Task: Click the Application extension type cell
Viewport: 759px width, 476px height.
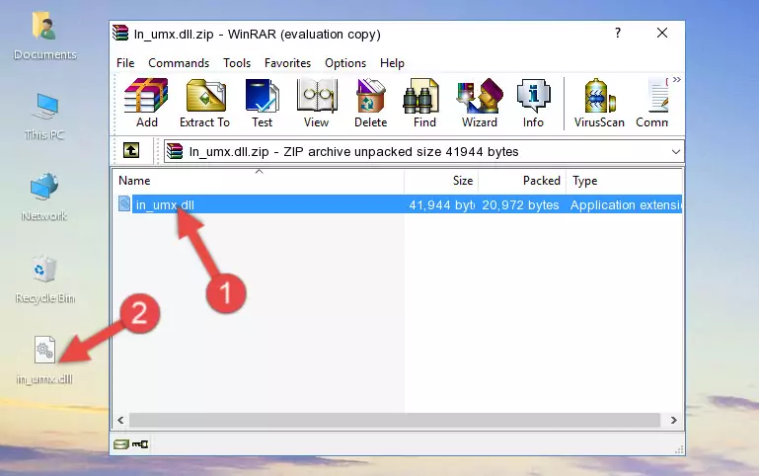Action: (x=626, y=204)
